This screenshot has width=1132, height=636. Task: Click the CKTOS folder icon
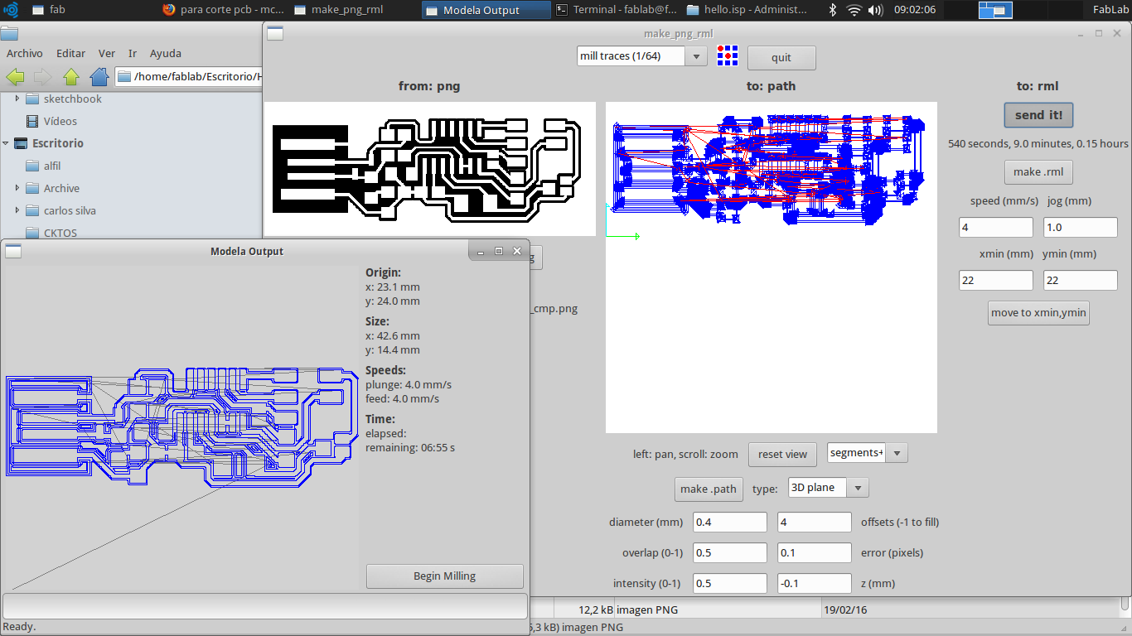pos(32,233)
